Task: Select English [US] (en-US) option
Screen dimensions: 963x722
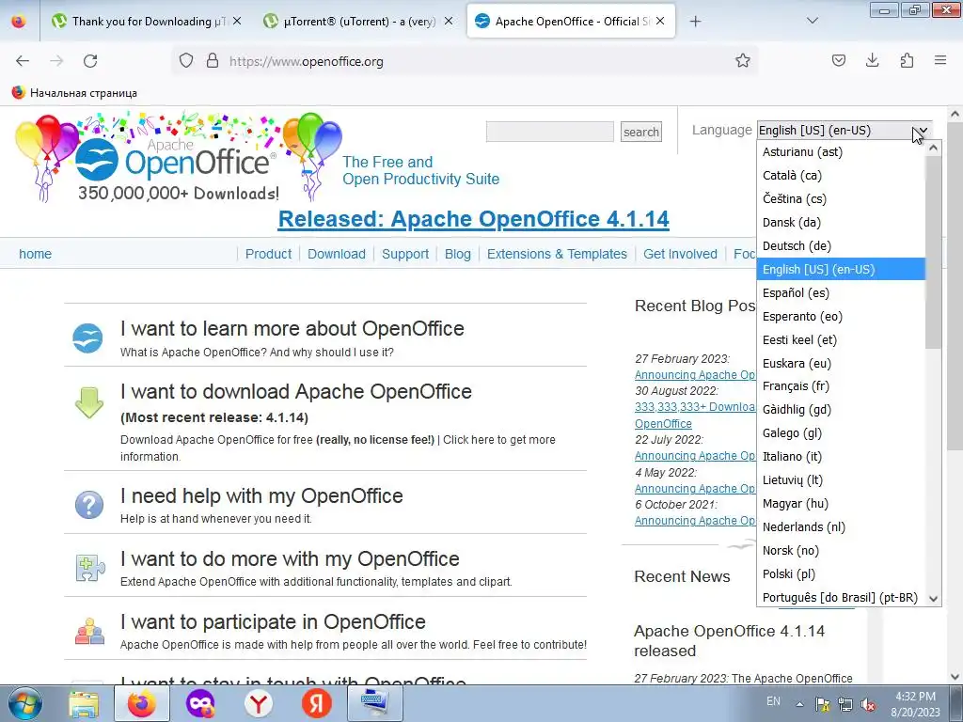Action: point(841,270)
